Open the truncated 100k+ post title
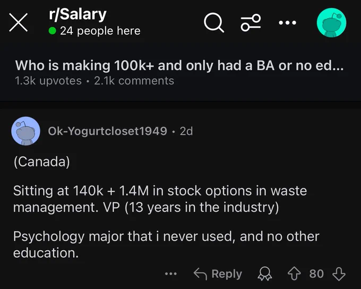The height and width of the screenshot is (289, 361). 179,65
